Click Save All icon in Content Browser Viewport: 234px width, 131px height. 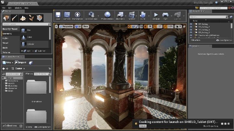pyautogui.click(x=31, y=63)
